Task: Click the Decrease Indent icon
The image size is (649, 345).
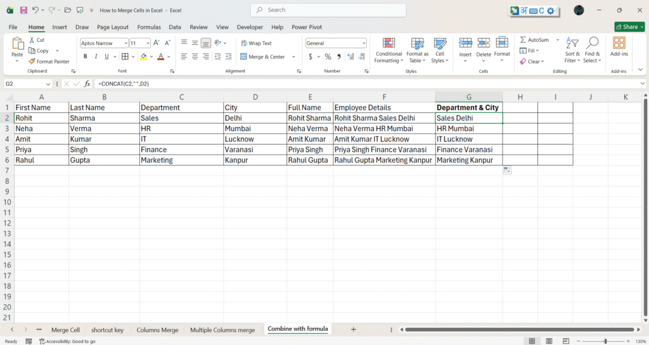Action: pyautogui.click(x=218, y=56)
